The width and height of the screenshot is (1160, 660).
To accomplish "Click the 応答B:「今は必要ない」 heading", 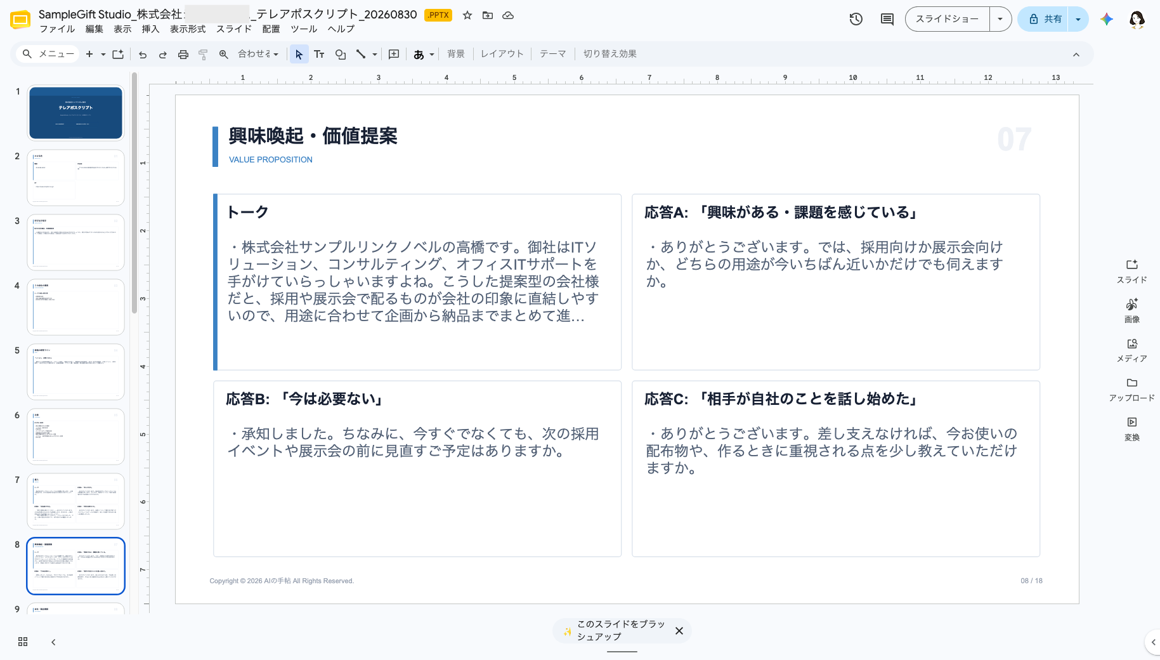I will (x=305, y=399).
